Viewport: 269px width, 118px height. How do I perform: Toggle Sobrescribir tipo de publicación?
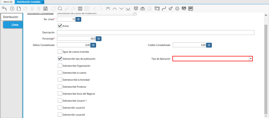click(60, 59)
